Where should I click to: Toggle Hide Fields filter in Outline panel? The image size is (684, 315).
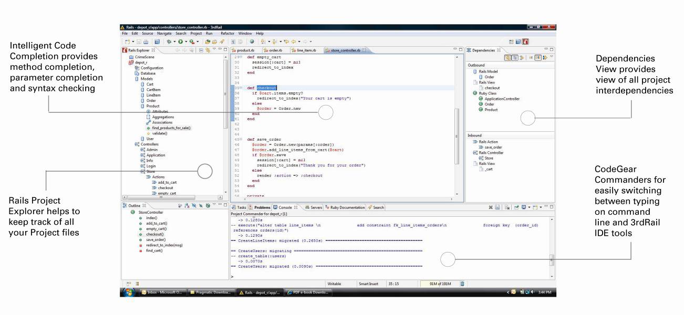pyautogui.click(x=194, y=206)
